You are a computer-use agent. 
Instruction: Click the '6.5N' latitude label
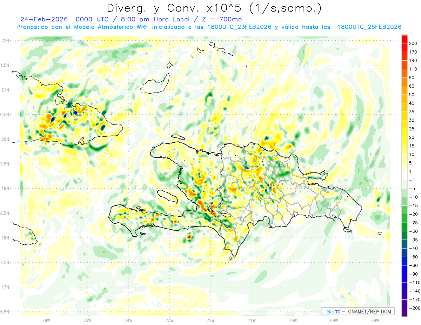[x=5, y=312]
